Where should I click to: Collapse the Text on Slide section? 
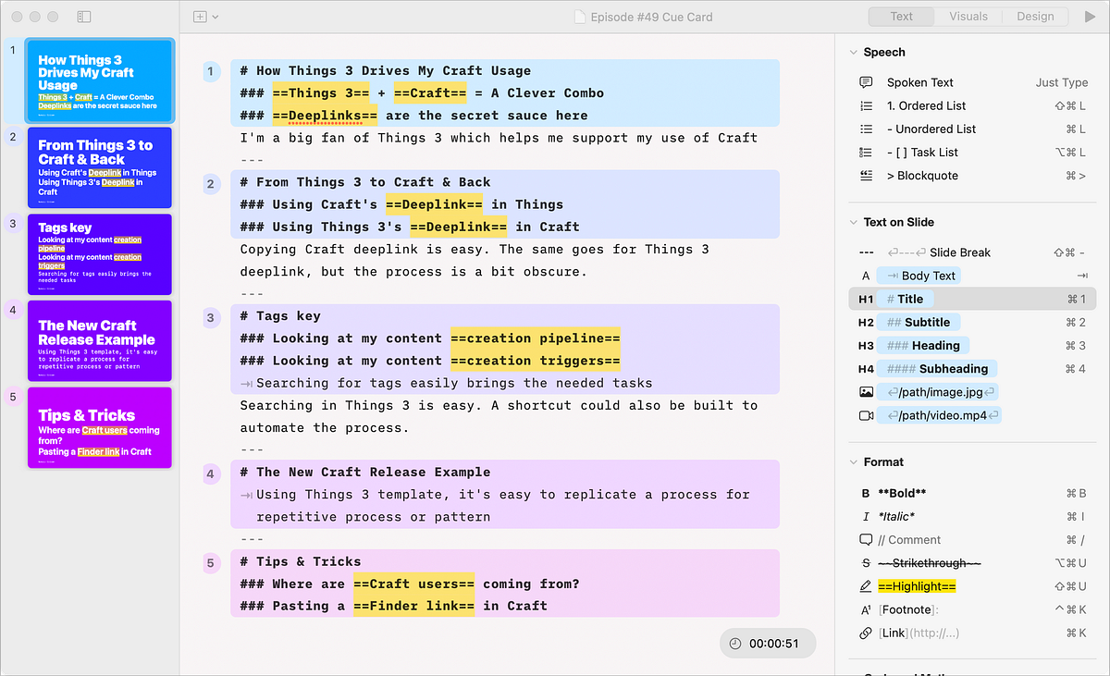[853, 222]
